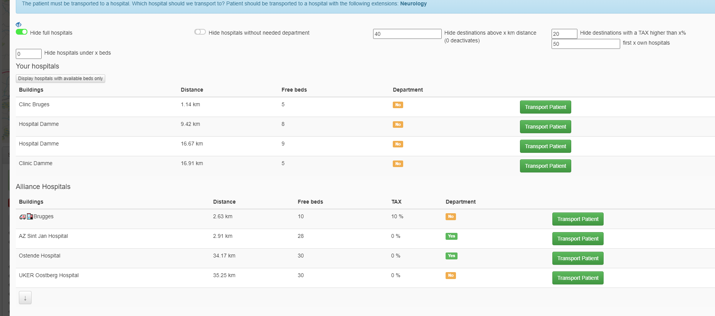Viewport: 715px width, 316px height.
Task: Transport patient to Clinic Damme
Action: [545, 166]
